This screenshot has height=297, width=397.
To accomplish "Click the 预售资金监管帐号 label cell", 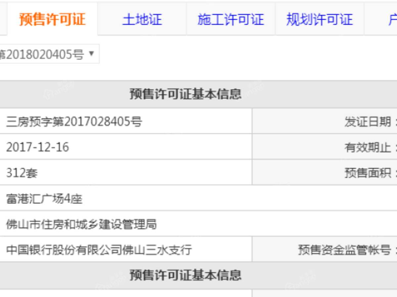I will [x=347, y=250].
